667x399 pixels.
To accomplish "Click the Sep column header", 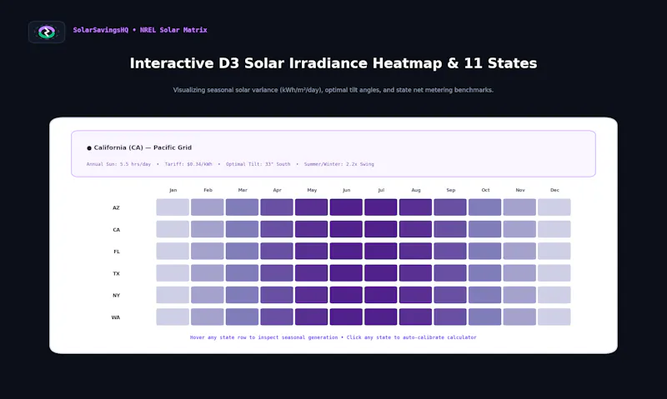I will [451, 190].
